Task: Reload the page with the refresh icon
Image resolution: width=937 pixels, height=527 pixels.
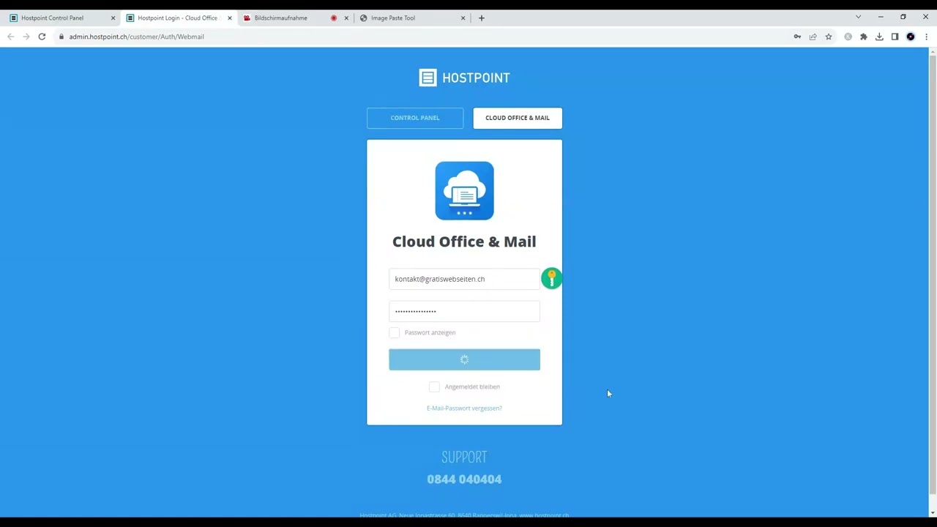Action: (x=42, y=37)
